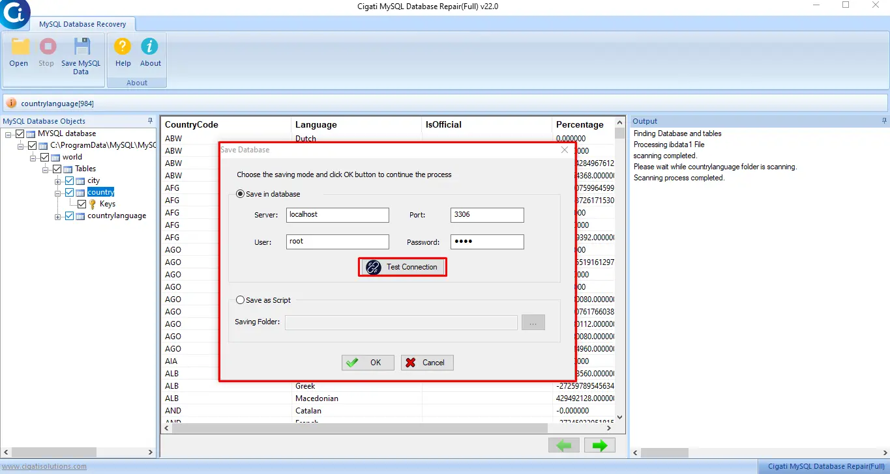Viewport: 890px width, 474px height.
Task: Collapse the C:\ProgramData\MySQL path node
Action: coord(21,146)
